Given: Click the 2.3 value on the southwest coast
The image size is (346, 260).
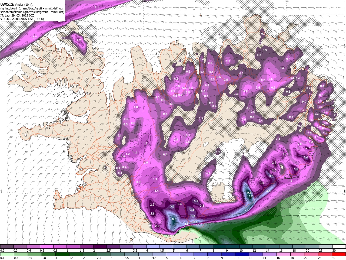Looking at the screenshot, I should tap(157, 226).
